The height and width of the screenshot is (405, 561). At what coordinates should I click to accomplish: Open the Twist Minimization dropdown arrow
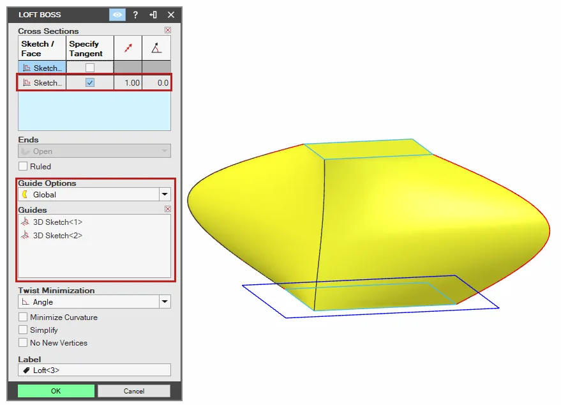165,302
